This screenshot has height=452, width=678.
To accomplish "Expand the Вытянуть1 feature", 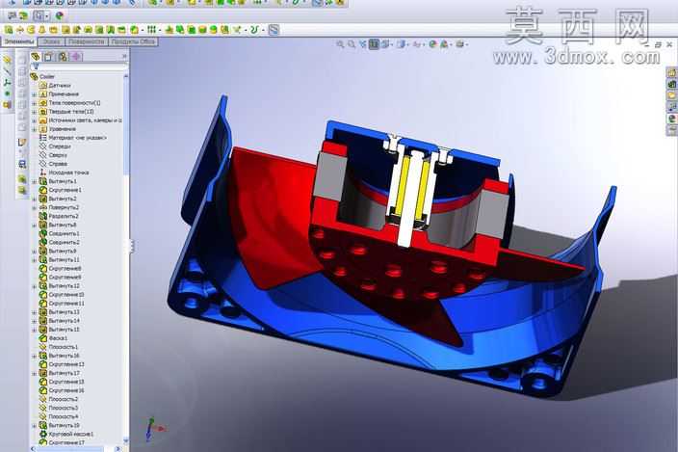I will point(34,181).
